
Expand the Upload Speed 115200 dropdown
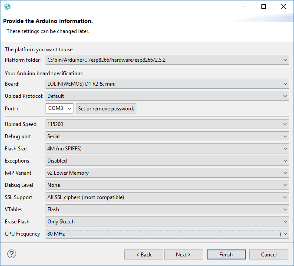167,124
